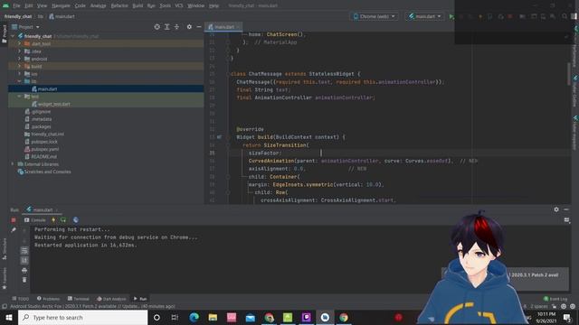This screenshot has height=325, width=579.
Task: Click the Task View icon in taskbar
Action: click(x=175, y=317)
